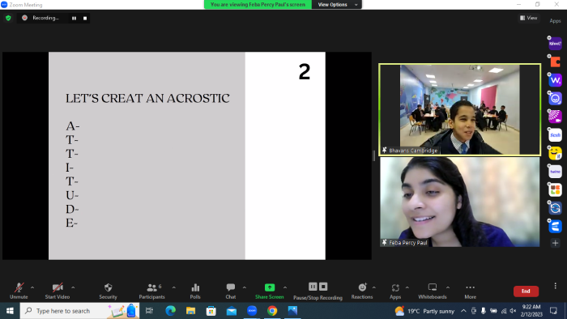Open the Polls icon
This screenshot has height=319, width=567.
195,287
